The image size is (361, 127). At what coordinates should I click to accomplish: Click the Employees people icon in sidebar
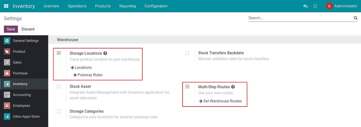click(7, 105)
